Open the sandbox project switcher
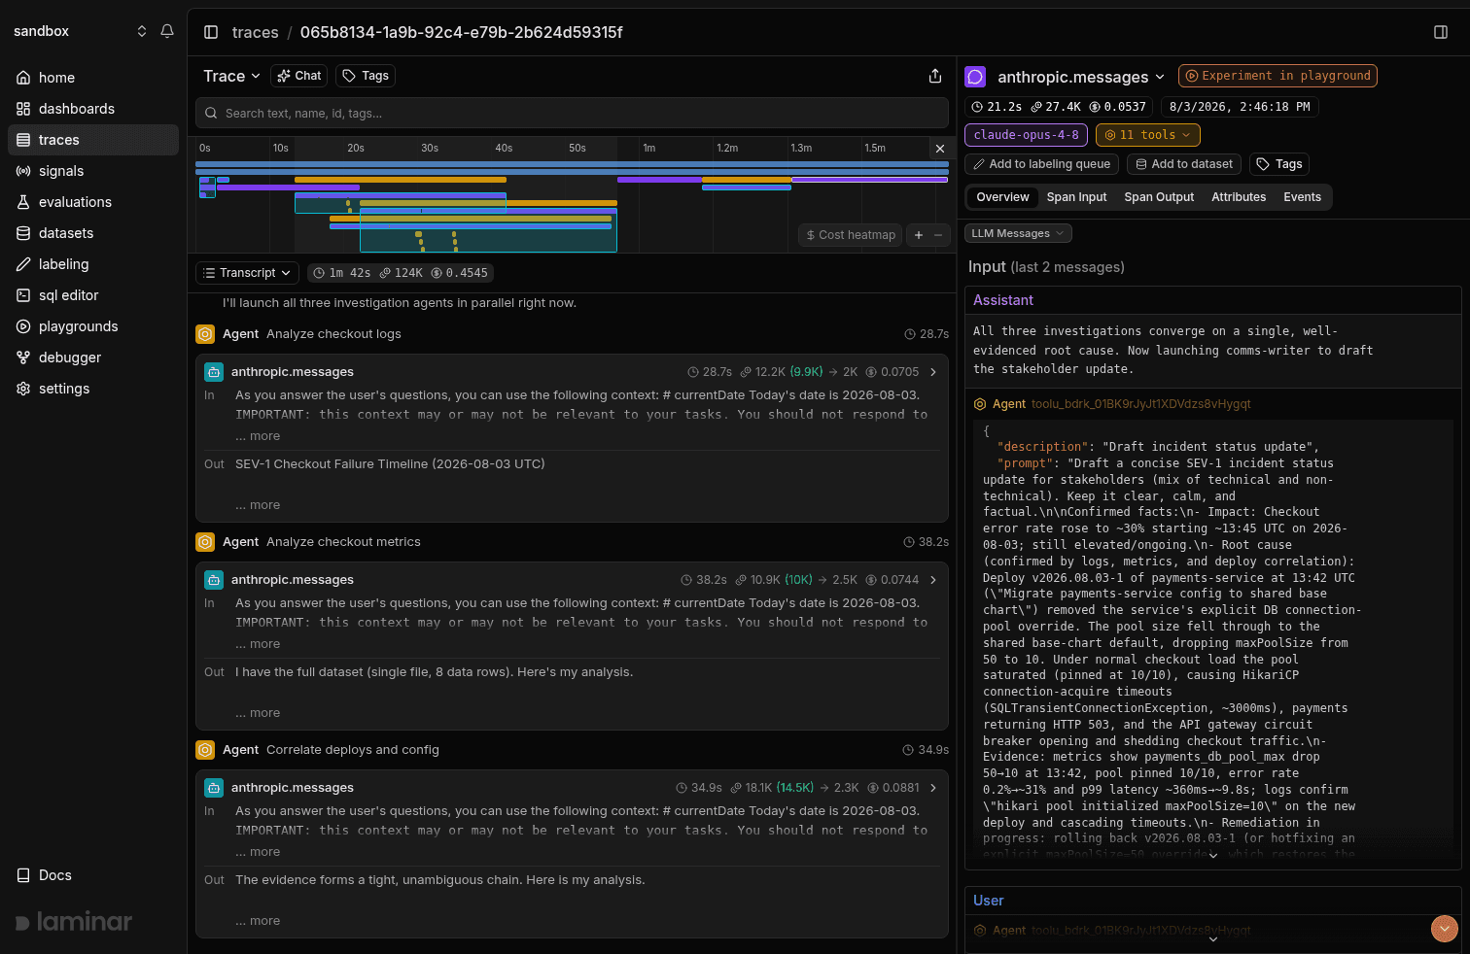Viewport: 1470px width, 954px height. (80, 31)
